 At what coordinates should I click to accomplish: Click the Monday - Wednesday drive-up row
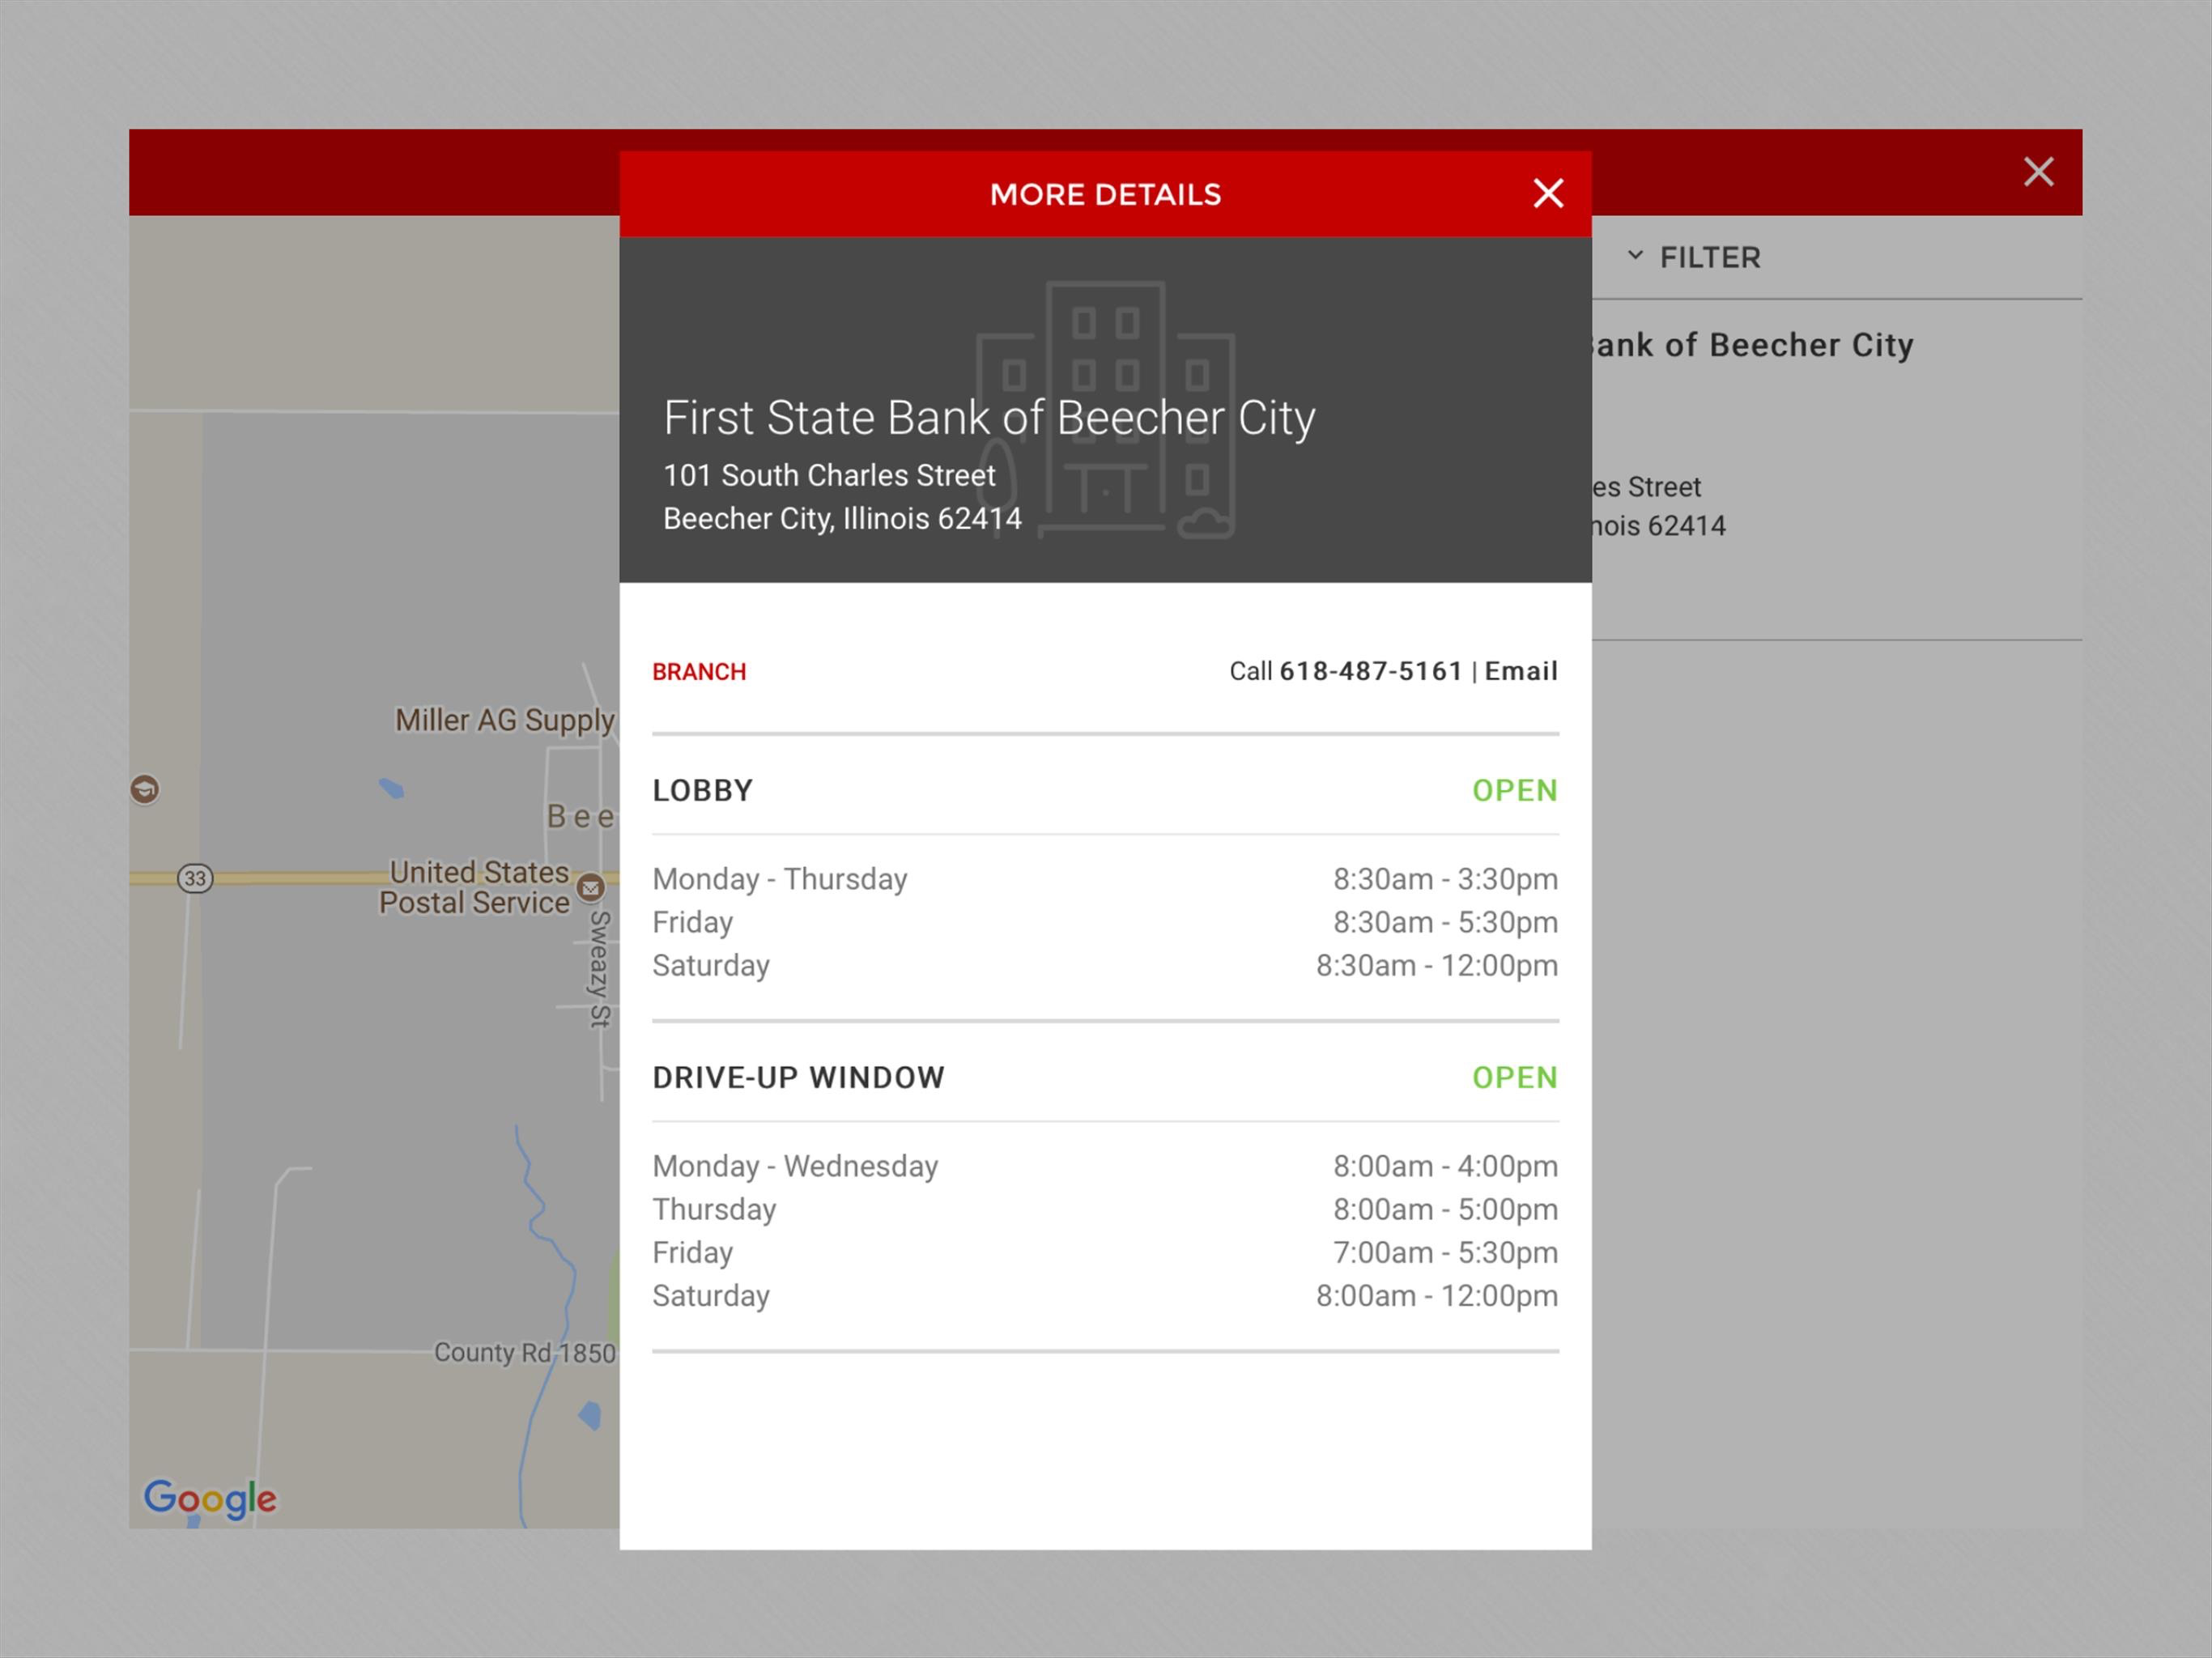coord(1105,1166)
